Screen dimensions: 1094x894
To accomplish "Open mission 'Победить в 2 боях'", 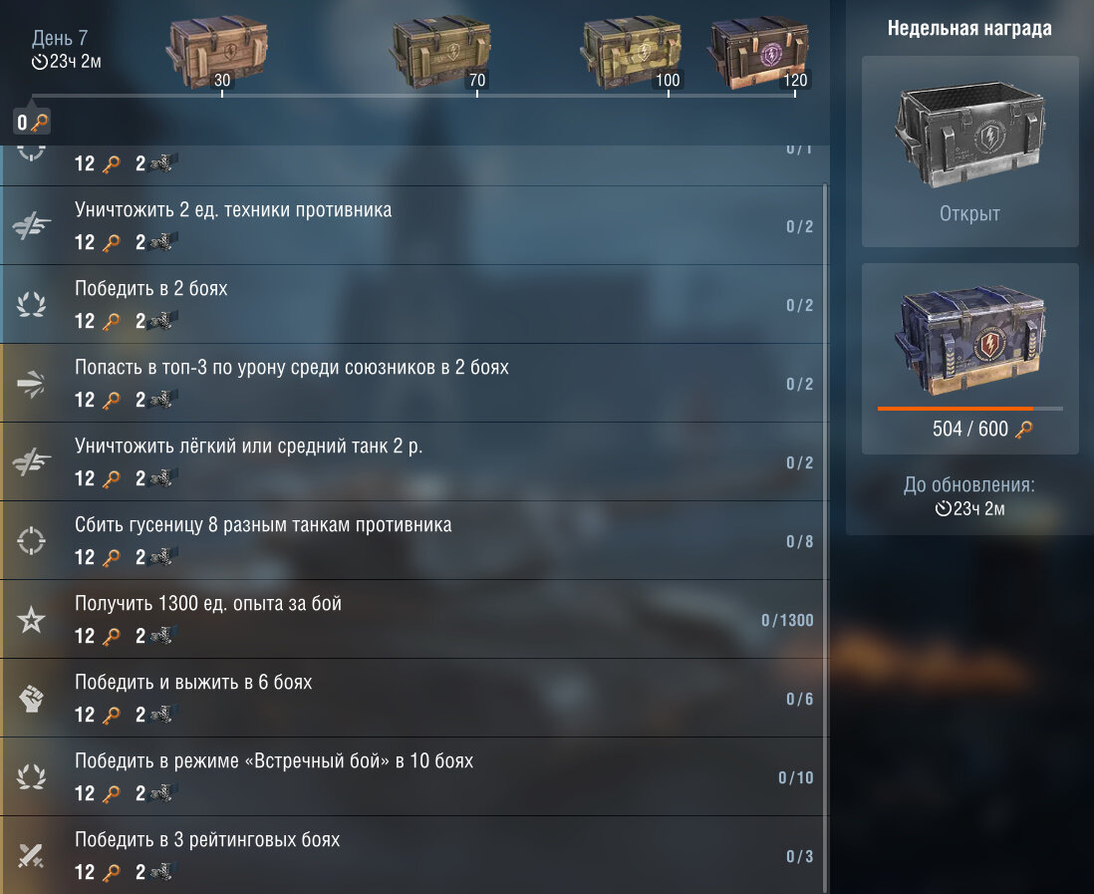I will coord(411,304).
